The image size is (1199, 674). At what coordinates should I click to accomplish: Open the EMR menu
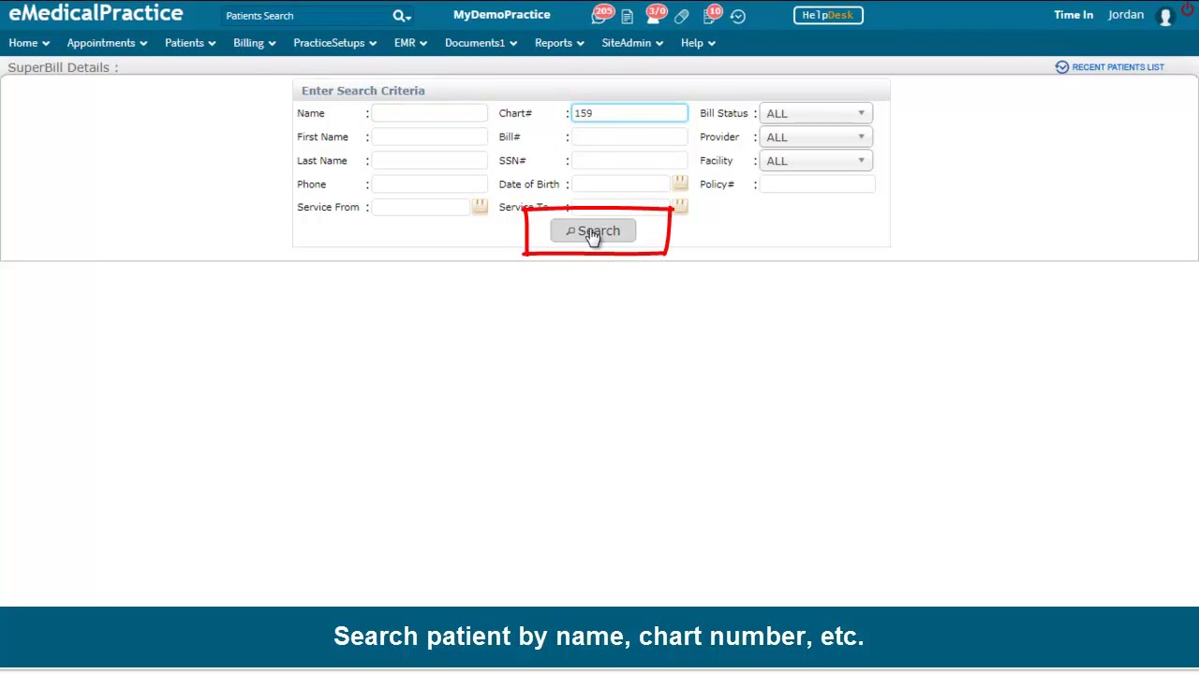410,43
